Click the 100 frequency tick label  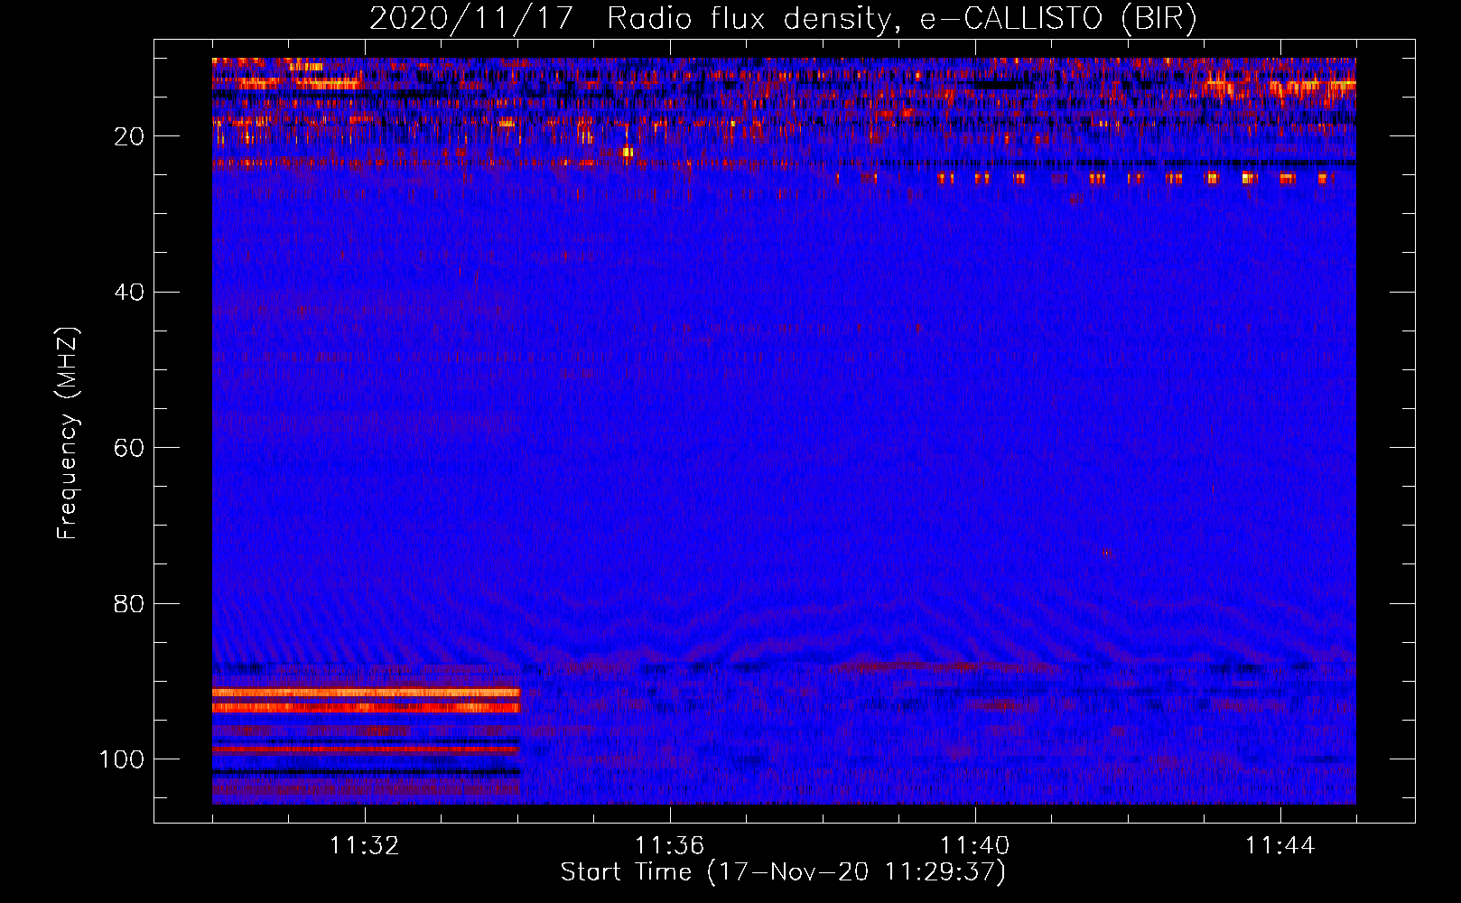pos(122,759)
